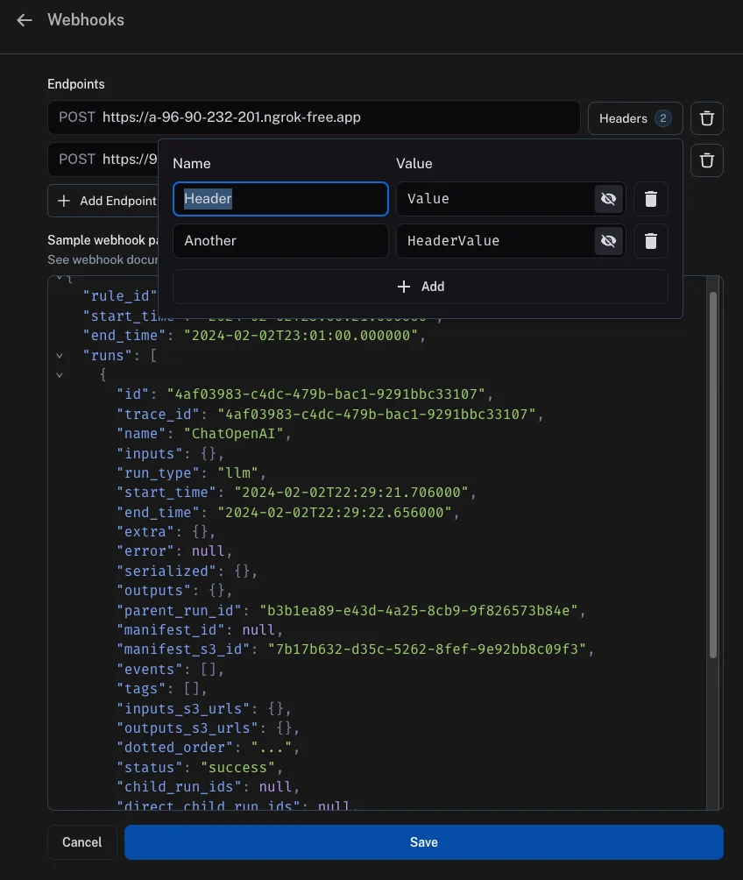743x880 pixels.
Task: Click the "serialized": {} line
Action: pos(187,571)
